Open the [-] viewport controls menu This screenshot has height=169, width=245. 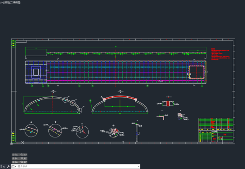(1, 2)
